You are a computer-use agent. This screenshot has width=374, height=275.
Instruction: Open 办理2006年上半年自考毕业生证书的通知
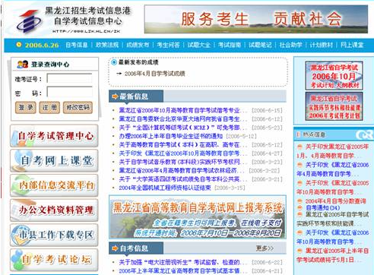[171, 136]
